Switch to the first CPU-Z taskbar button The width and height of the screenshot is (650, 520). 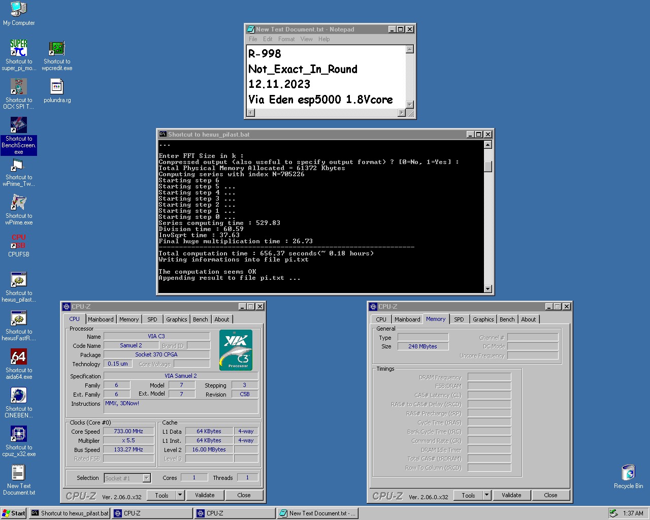point(152,513)
